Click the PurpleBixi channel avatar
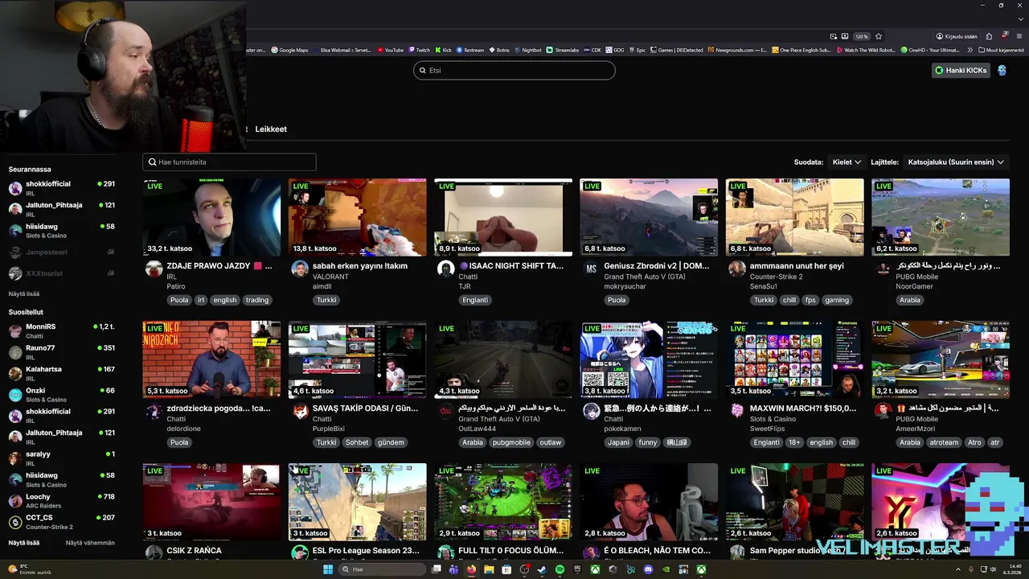 click(x=300, y=411)
